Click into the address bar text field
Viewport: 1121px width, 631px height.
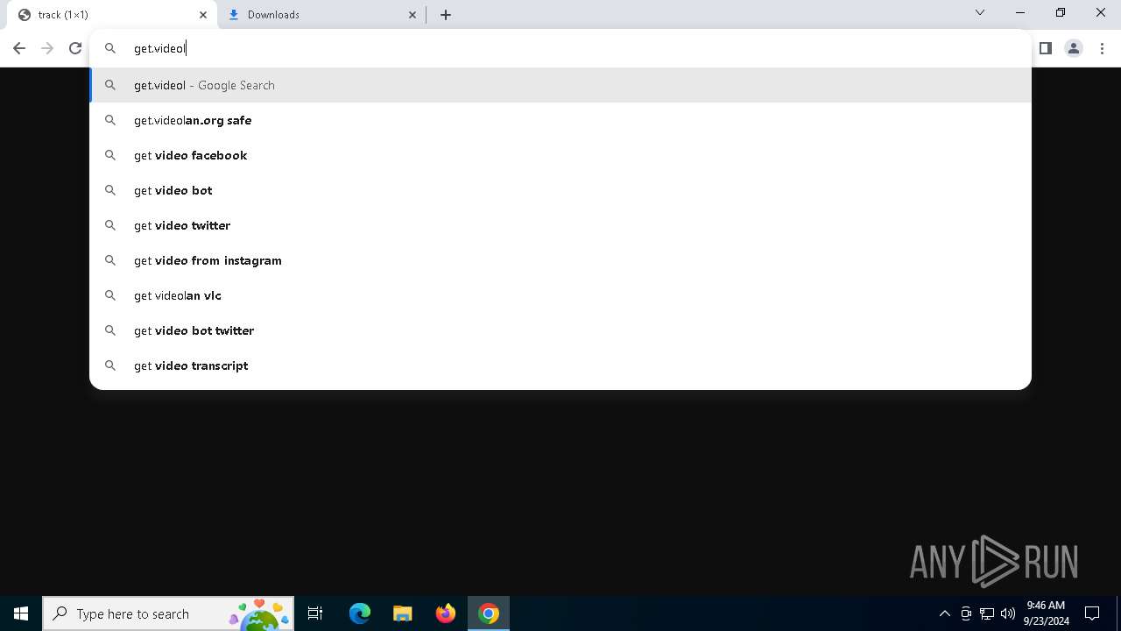click(560, 48)
